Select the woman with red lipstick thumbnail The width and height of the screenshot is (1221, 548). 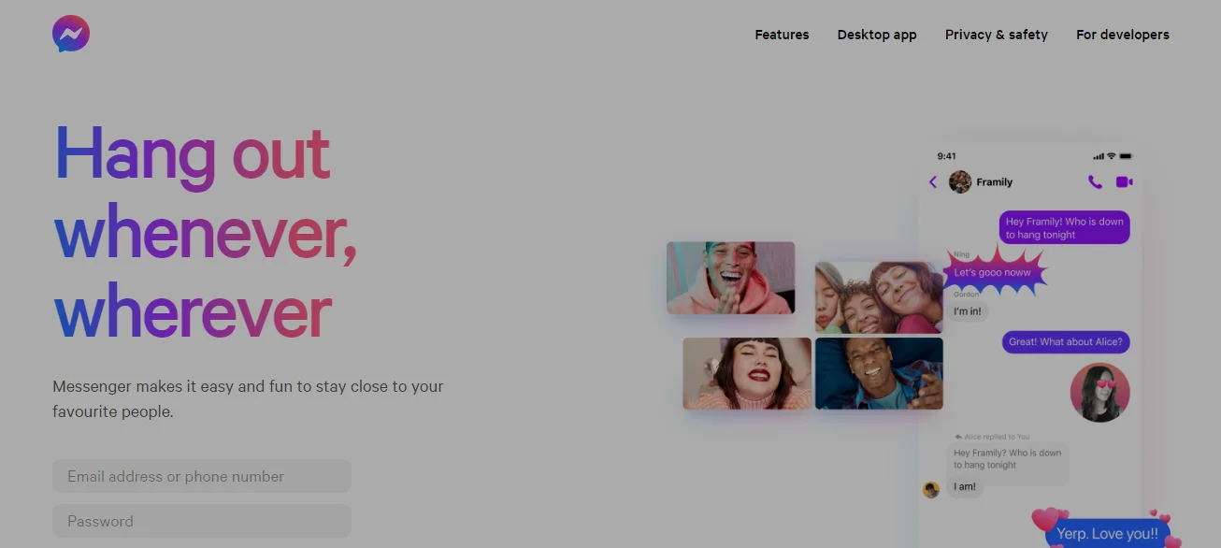click(x=747, y=373)
